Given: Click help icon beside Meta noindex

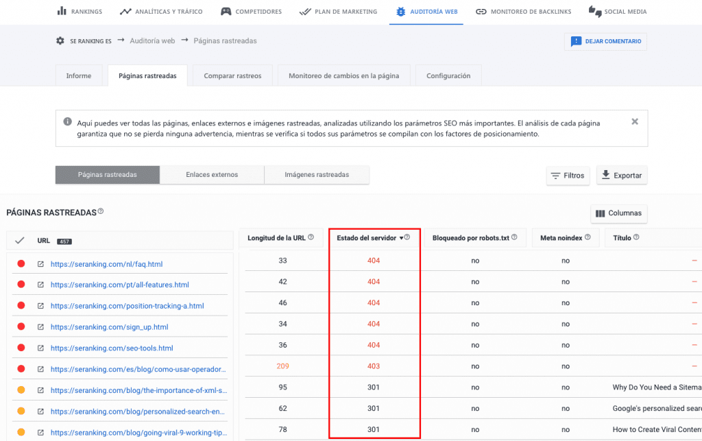Looking at the screenshot, I should [x=588, y=237].
